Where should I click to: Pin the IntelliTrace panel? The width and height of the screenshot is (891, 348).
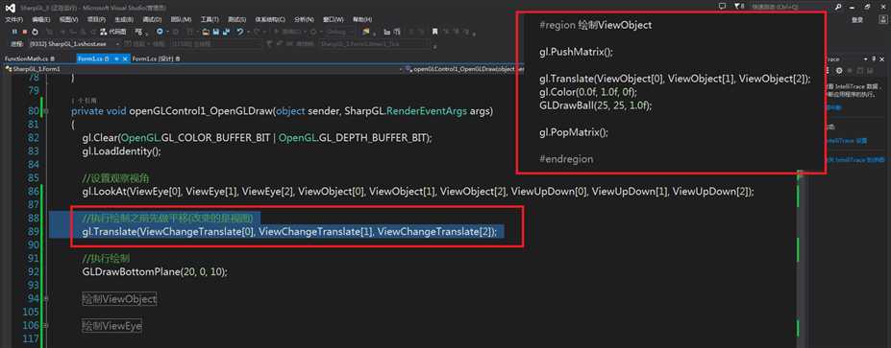point(874,58)
